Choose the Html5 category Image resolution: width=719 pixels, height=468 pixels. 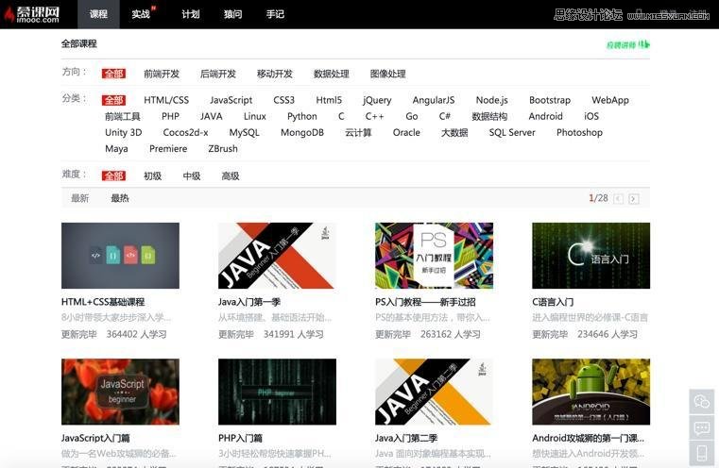[x=329, y=100]
